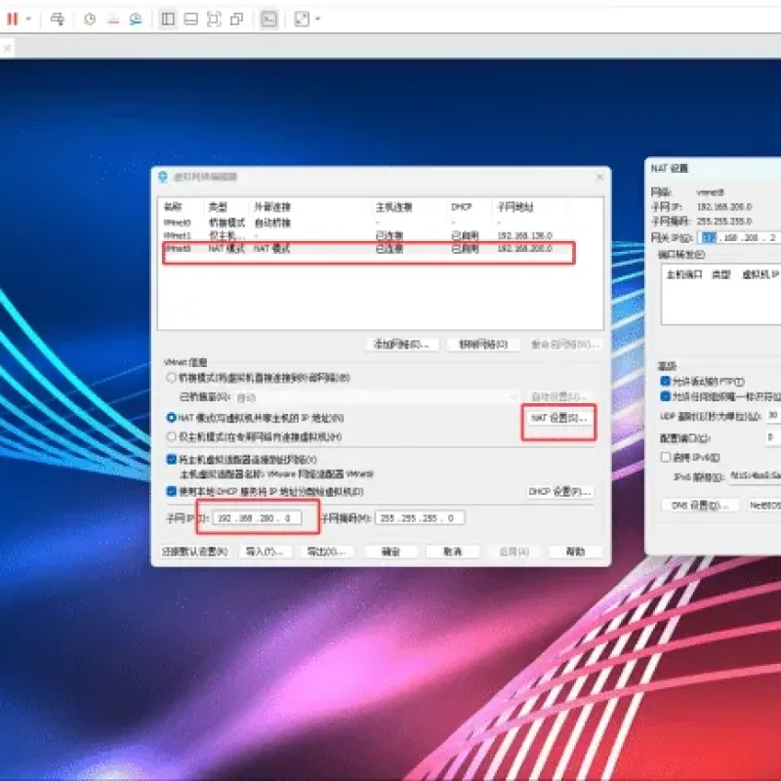The image size is (781, 781).
Task: Open the 已桥接至 bridged-to dropdown
Action: click(377, 397)
